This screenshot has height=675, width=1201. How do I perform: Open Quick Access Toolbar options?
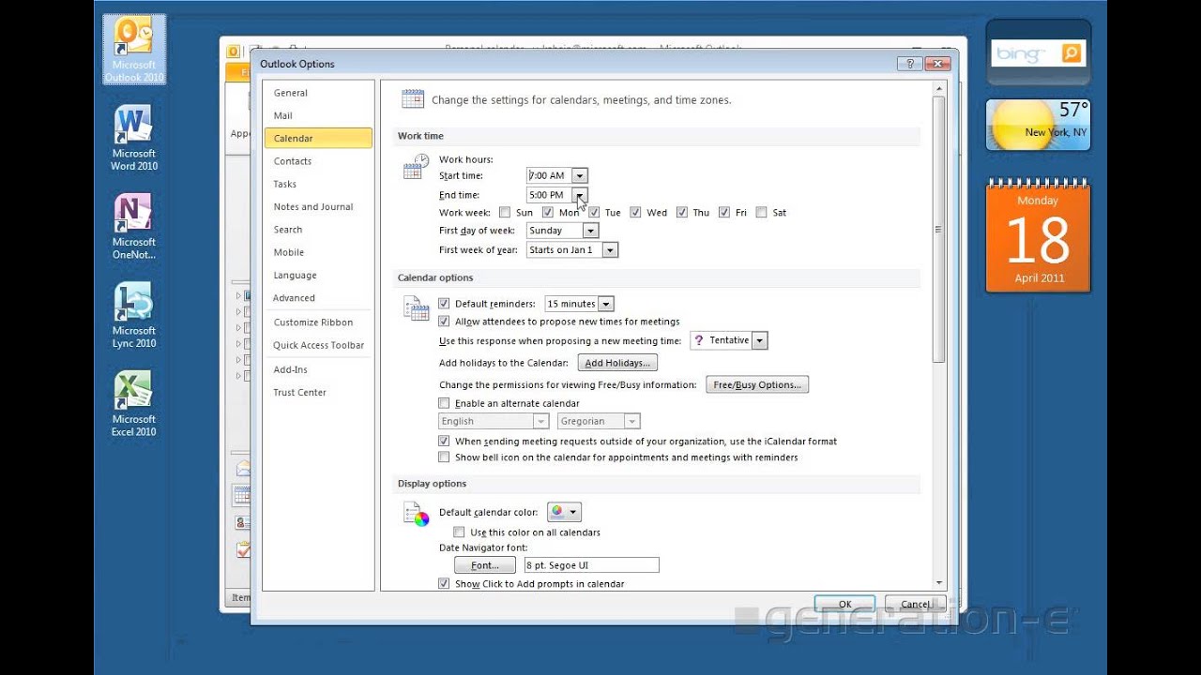317,345
